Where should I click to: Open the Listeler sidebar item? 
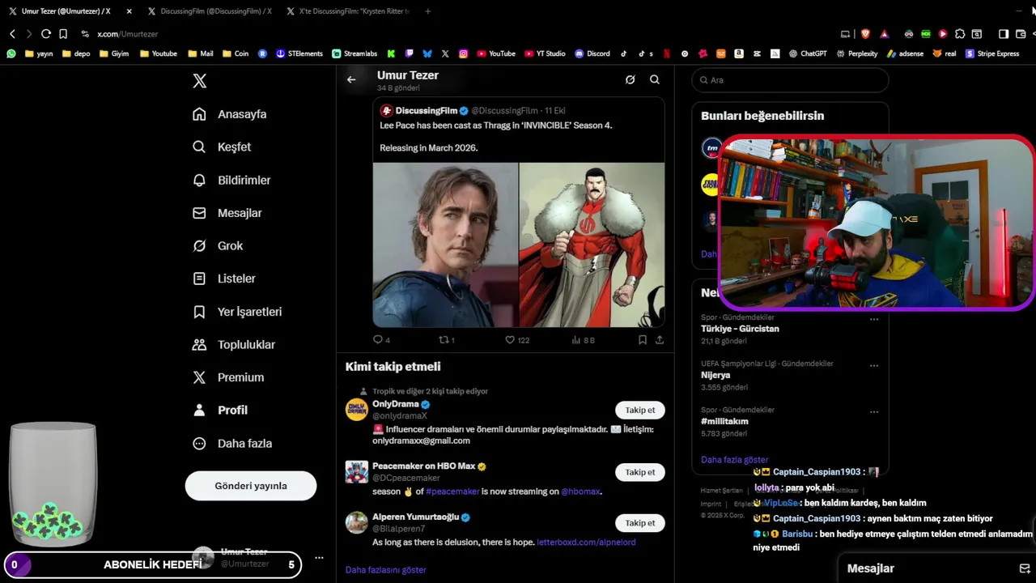pyautogui.click(x=224, y=279)
